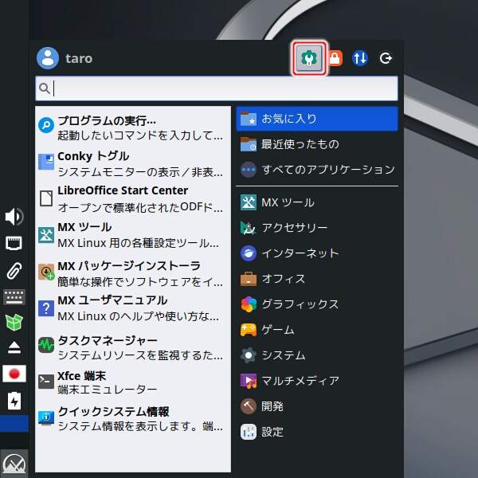Click the blue switch user icon

click(360, 59)
